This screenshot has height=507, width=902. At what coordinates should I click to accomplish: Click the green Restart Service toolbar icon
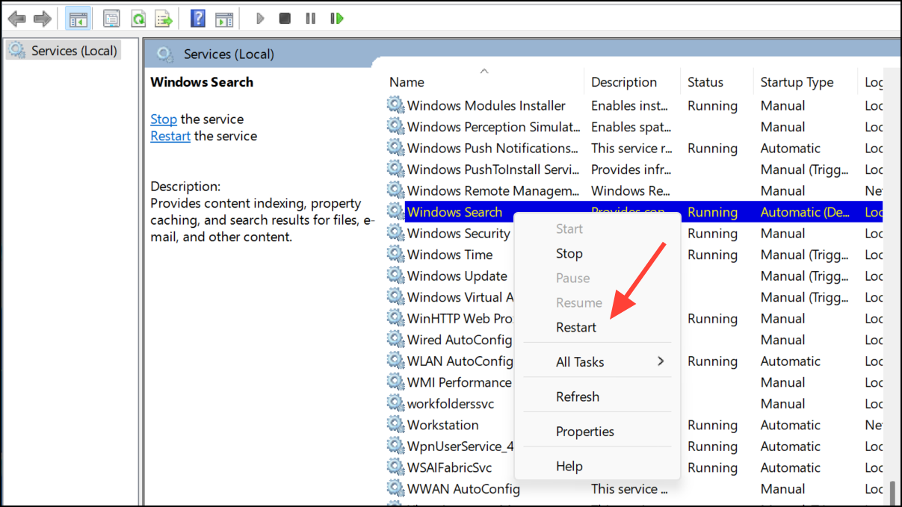coord(337,18)
